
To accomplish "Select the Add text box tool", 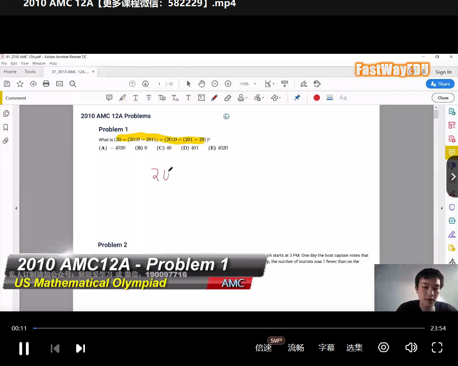I will click(201, 98).
